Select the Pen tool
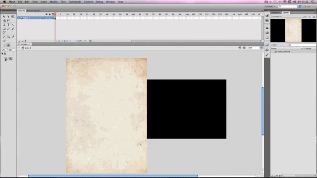This screenshot has width=317, height=178. (x=4, y=25)
